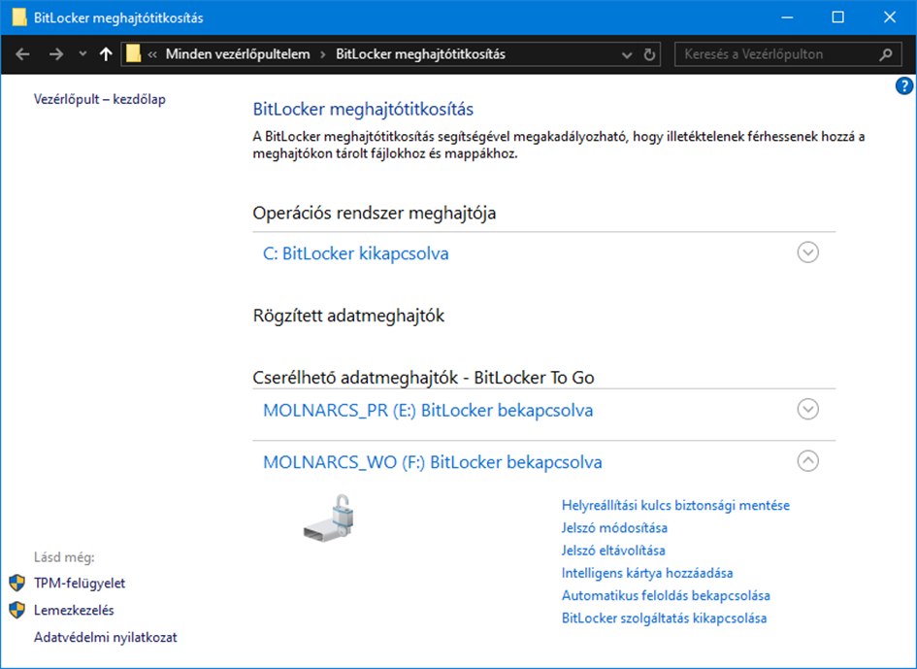Open 'Lemezkezelés' link
Viewport: 917px width, 669px height.
pyautogui.click(x=74, y=610)
